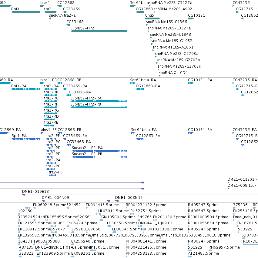Select the snoRNA:Me18S-A1061 label
The image size is (258, 258).
(173, 47)
